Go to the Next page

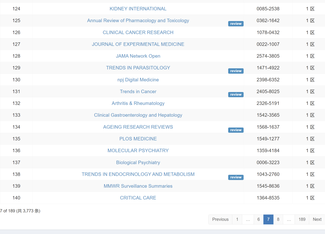pyautogui.click(x=317, y=219)
